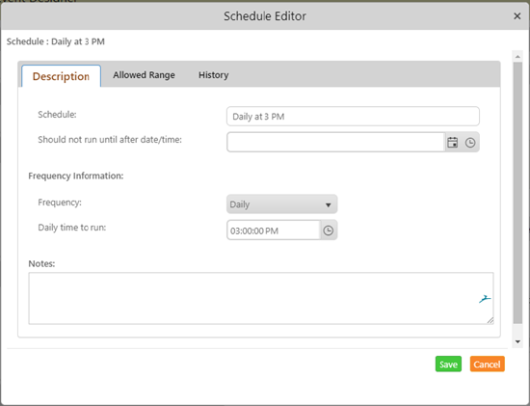The image size is (530, 406).
Task: Click the 'Frequency Information:' heading
Action: point(76,176)
